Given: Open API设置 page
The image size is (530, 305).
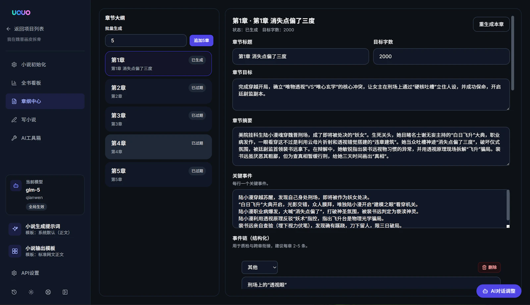Looking at the screenshot, I should click(45, 273).
